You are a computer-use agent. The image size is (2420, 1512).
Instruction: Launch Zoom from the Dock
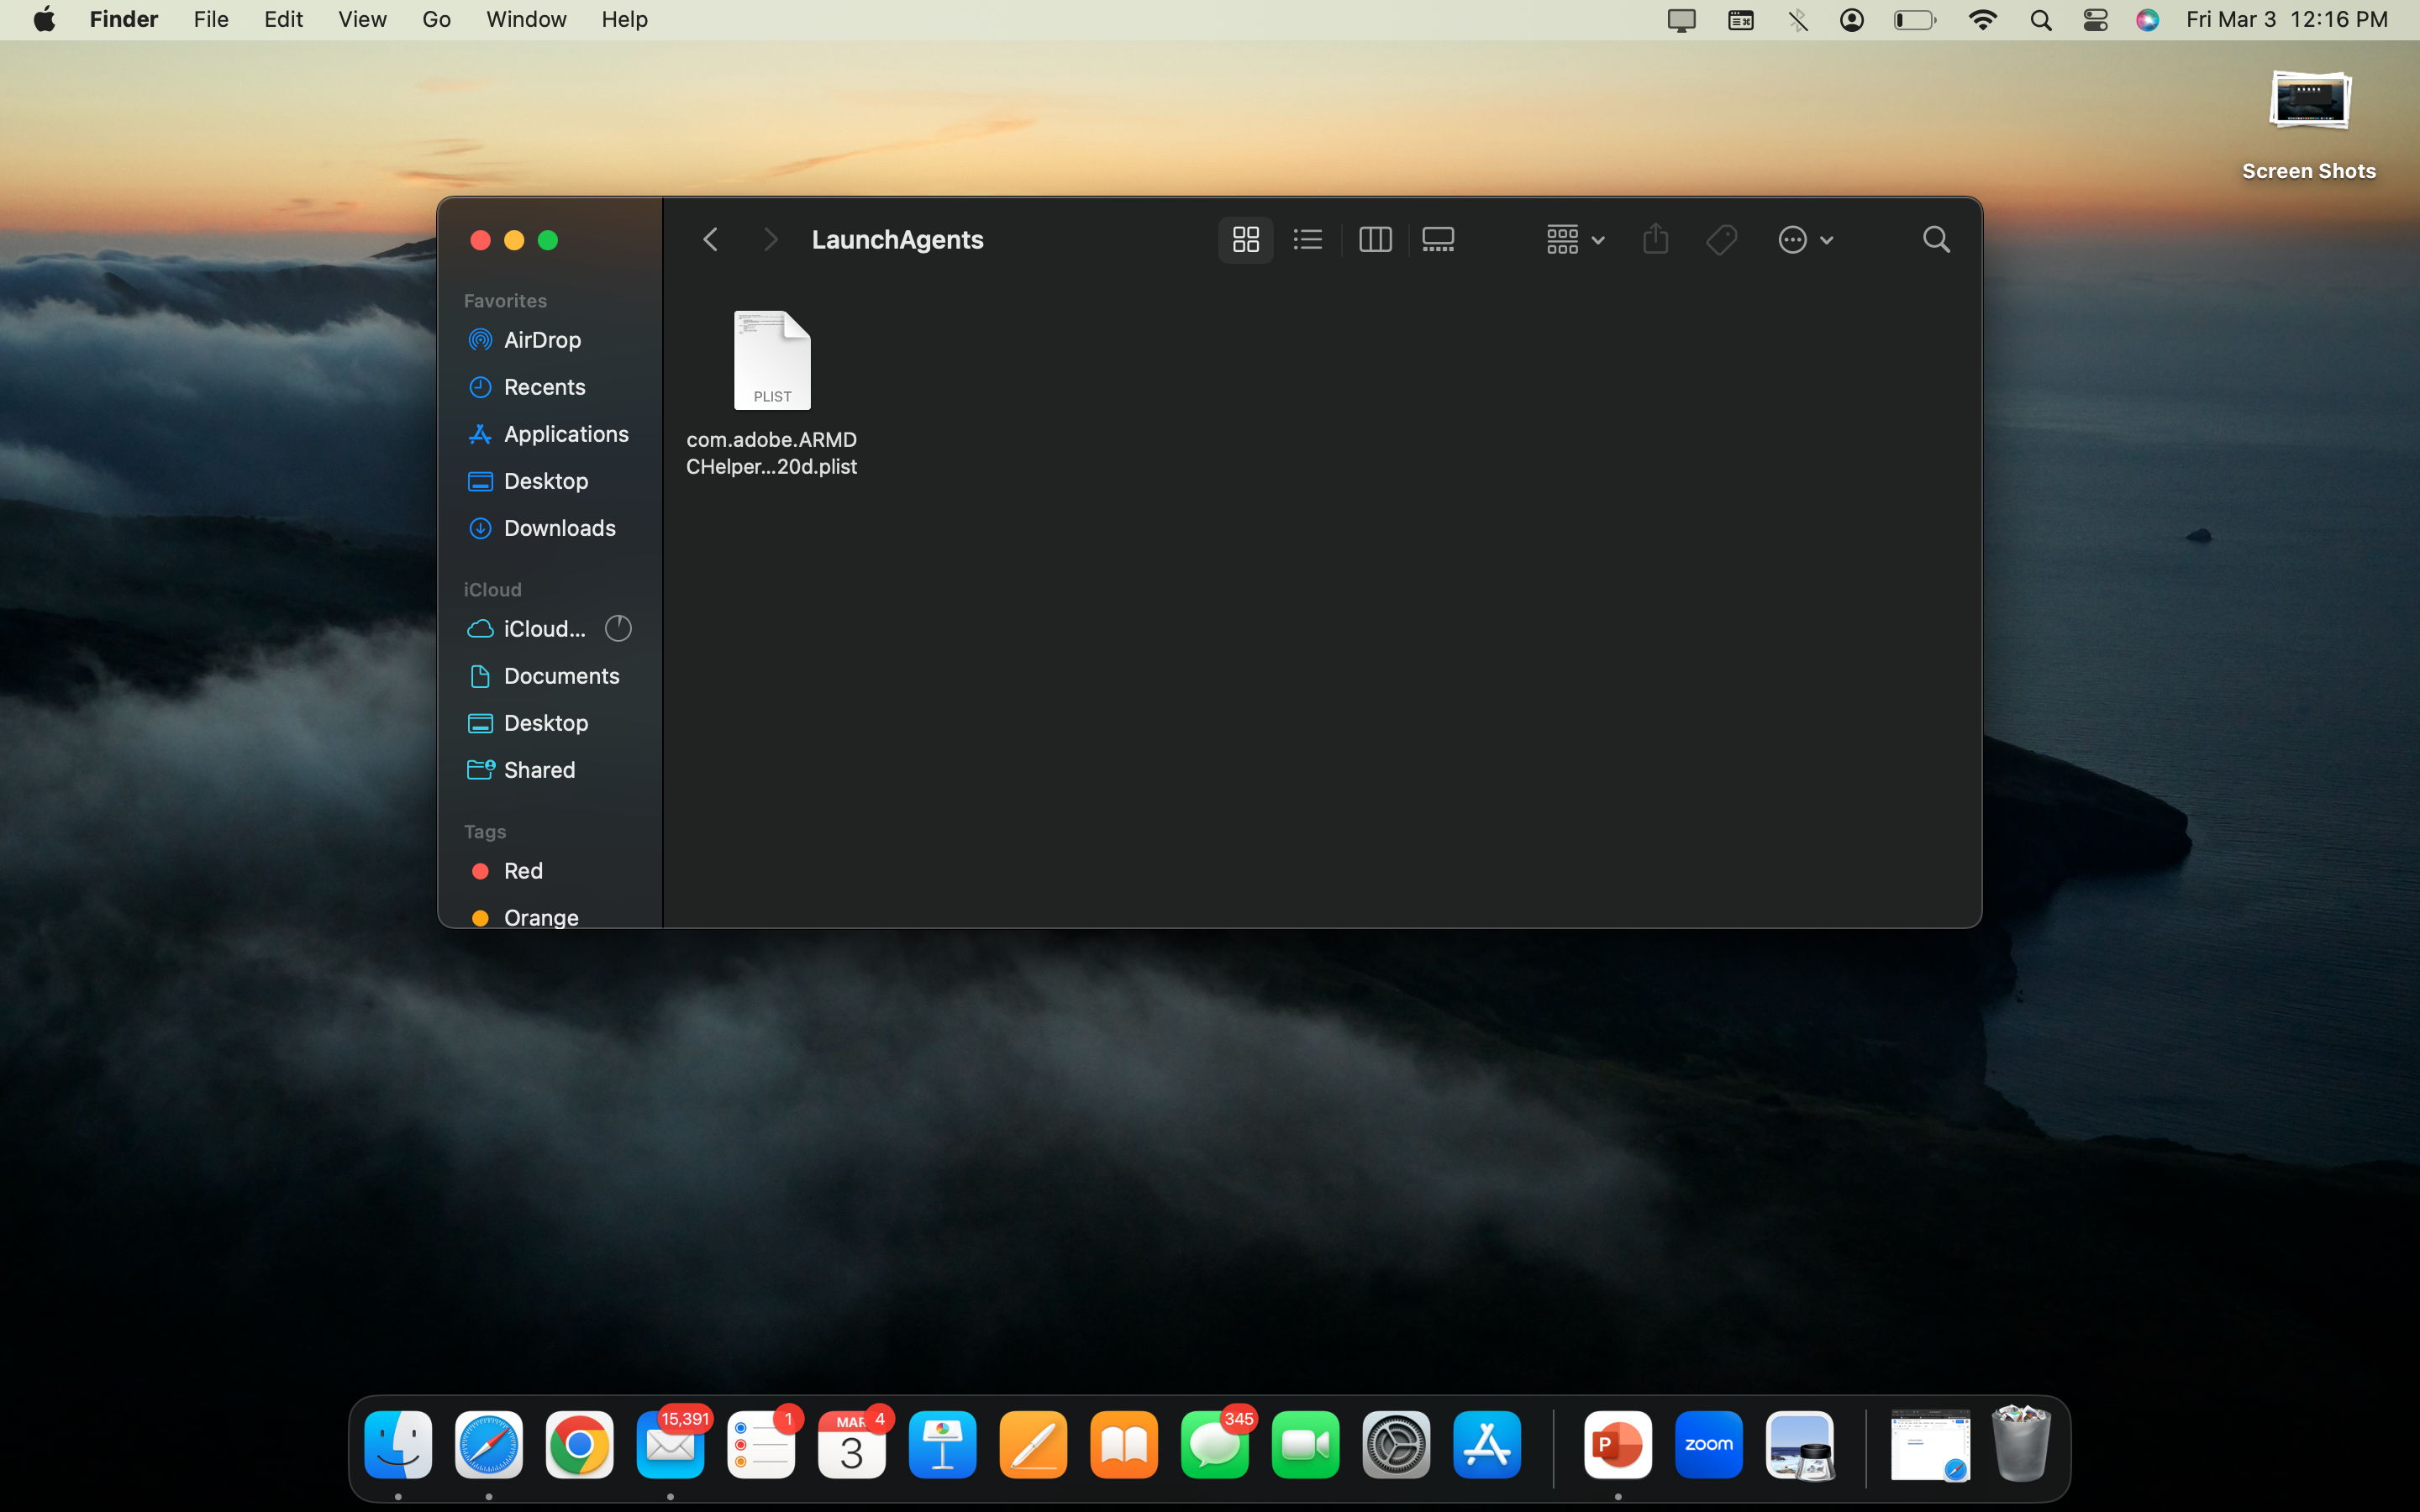(1708, 1445)
